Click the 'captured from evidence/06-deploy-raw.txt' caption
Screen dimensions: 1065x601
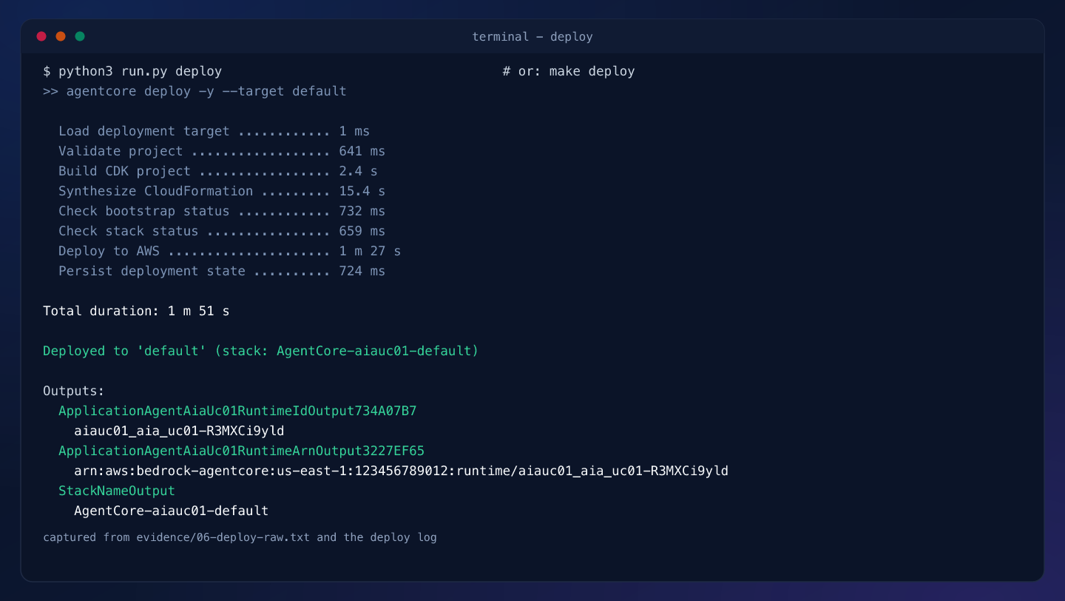tap(240, 537)
